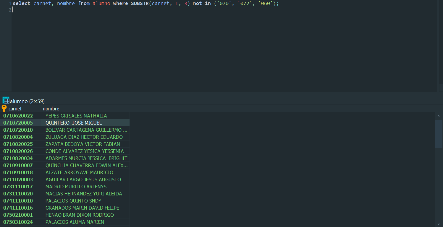Click the MADRID MURILLO ARLENYS name cell
443x227 pixels.
[x=76, y=187]
